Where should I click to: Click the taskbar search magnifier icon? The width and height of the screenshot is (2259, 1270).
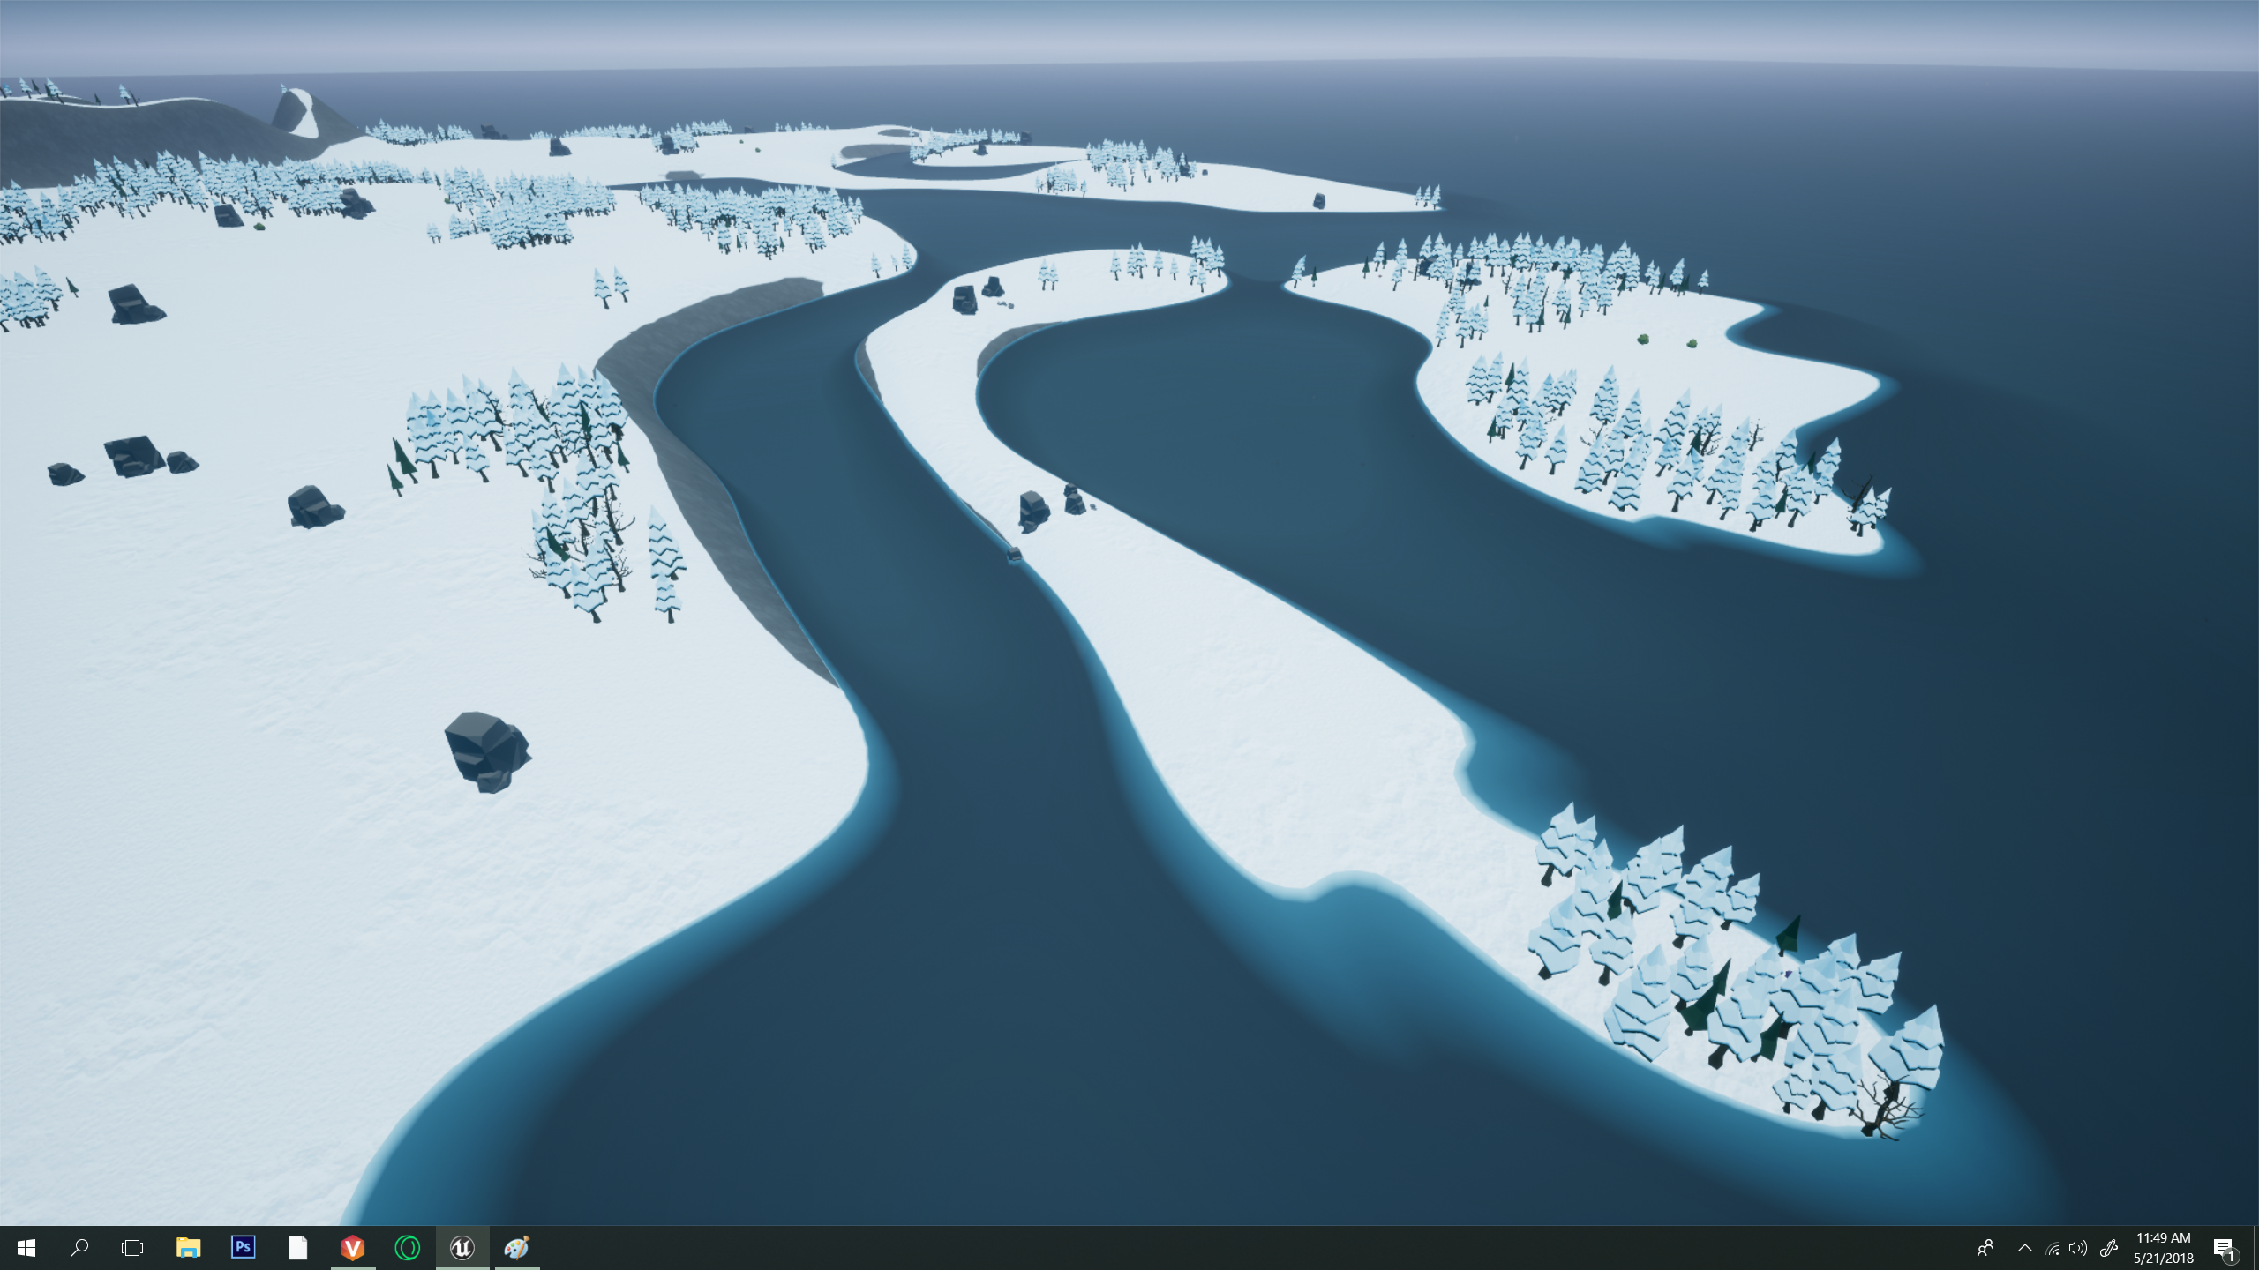[x=79, y=1248]
